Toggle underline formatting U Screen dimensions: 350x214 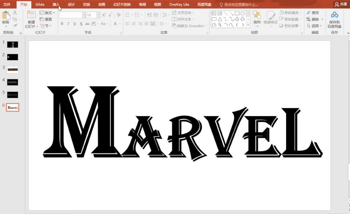(x=75, y=24)
